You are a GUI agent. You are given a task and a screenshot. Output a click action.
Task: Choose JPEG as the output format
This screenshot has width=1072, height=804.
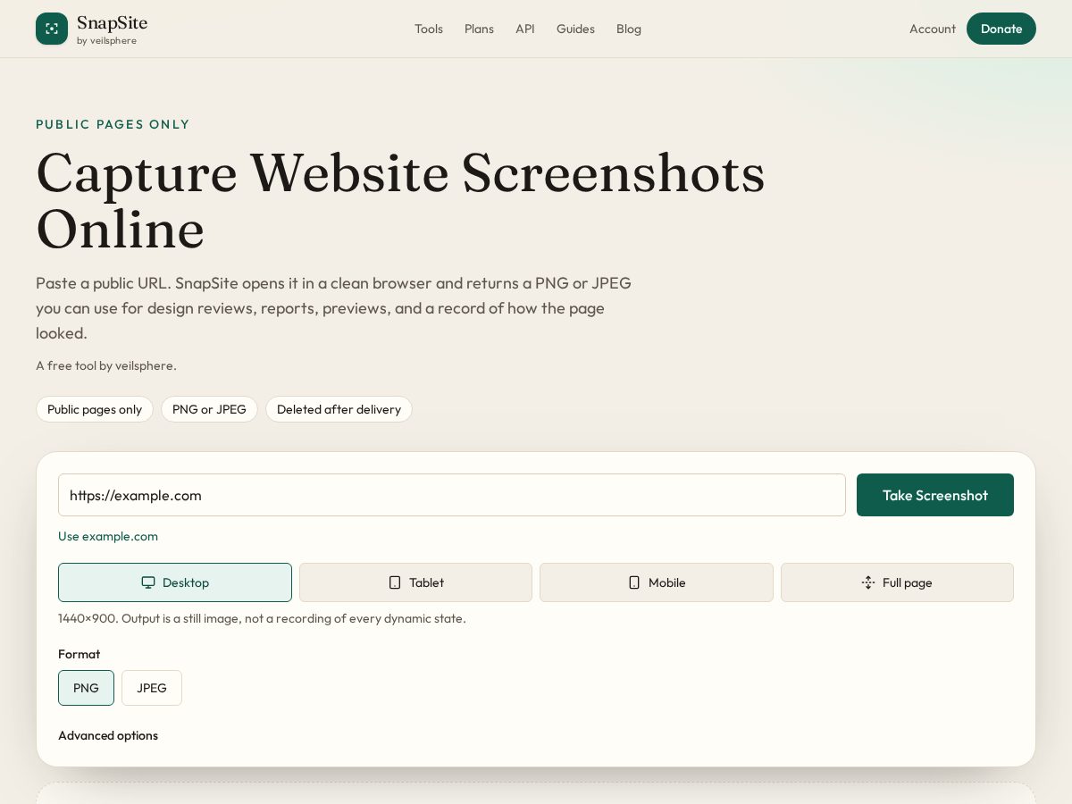tap(152, 688)
